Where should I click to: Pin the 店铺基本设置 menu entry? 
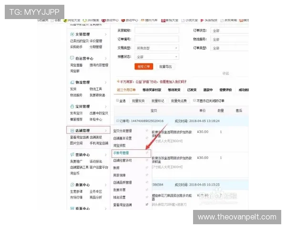pos(147,138)
